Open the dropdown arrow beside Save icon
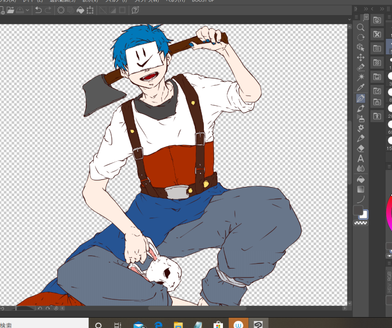392x328 pixels. coord(27,10)
